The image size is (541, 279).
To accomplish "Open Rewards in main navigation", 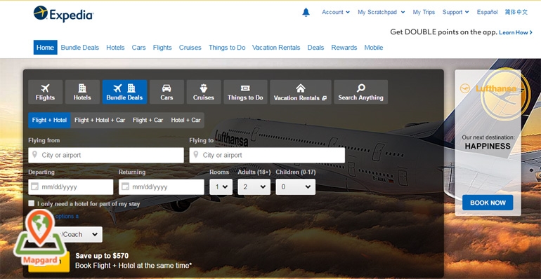I will point(344,48).
